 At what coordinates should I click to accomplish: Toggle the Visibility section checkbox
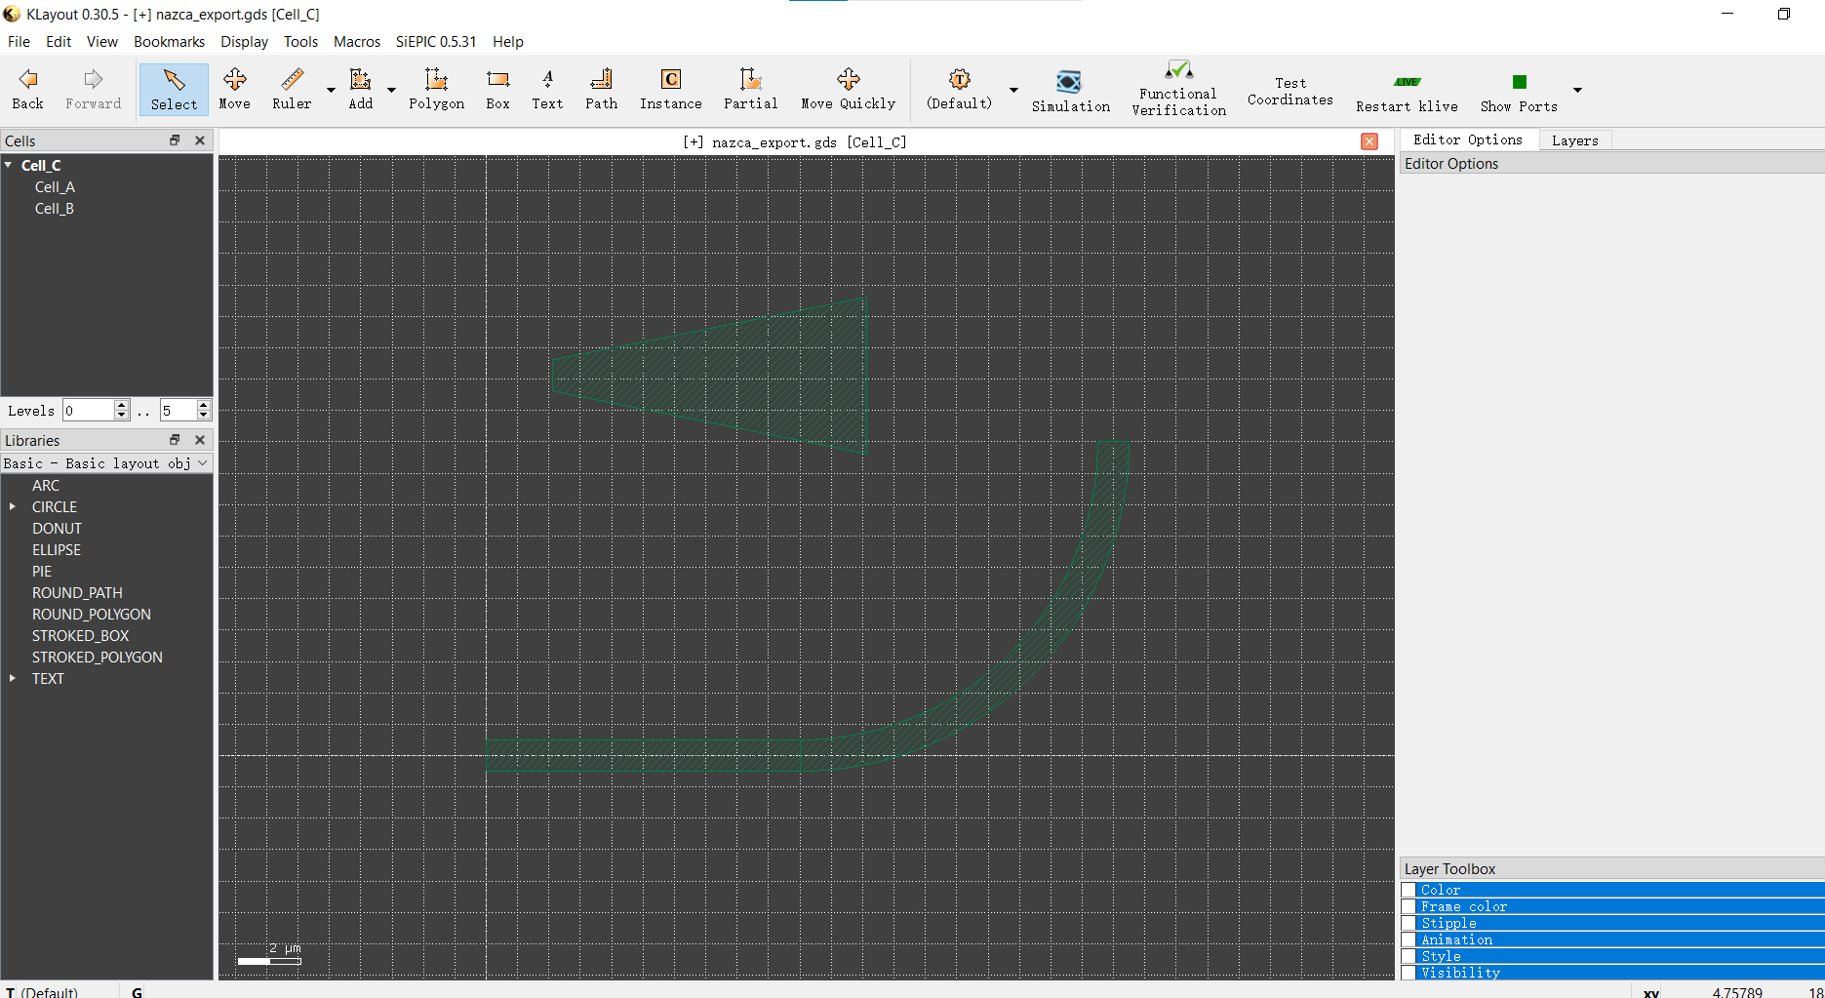tap(1408, 973)
